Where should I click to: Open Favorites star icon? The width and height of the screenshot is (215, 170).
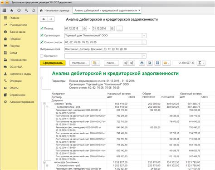point(12,10)
